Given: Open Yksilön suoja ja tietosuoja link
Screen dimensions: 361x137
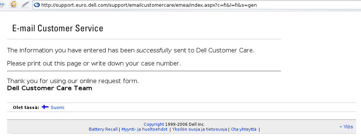Looking at the screenshot, I should tap(200, 129).
